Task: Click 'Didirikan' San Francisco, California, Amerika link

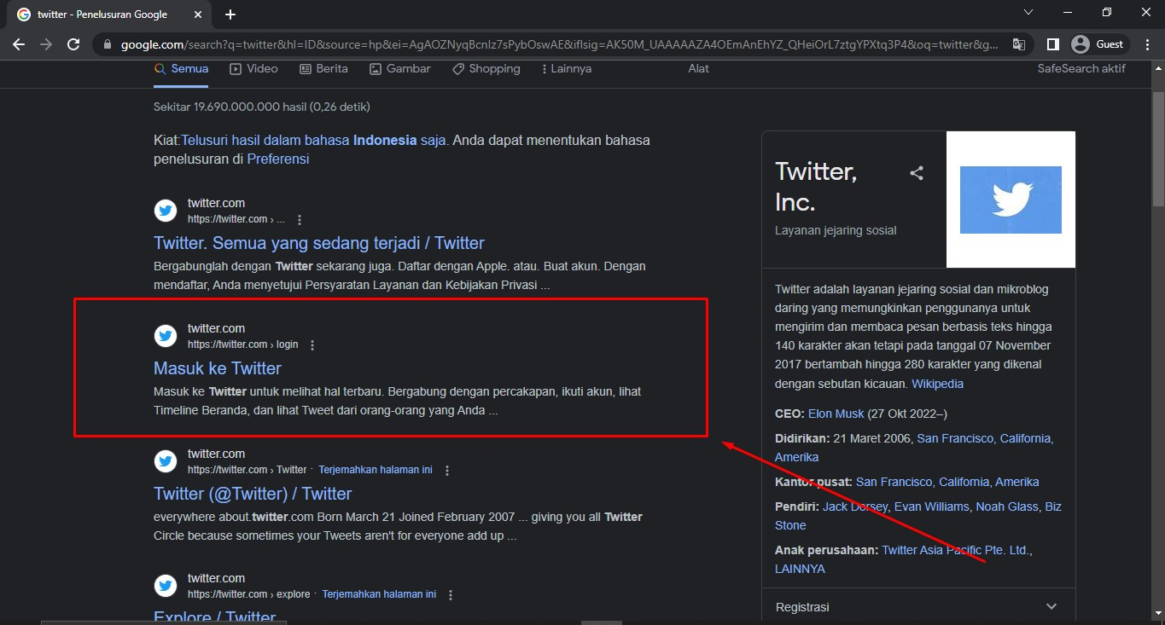Action: (914, 448)
